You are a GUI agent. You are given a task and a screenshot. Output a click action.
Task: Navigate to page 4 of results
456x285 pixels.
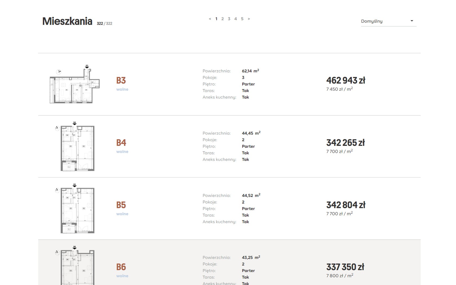236,19
